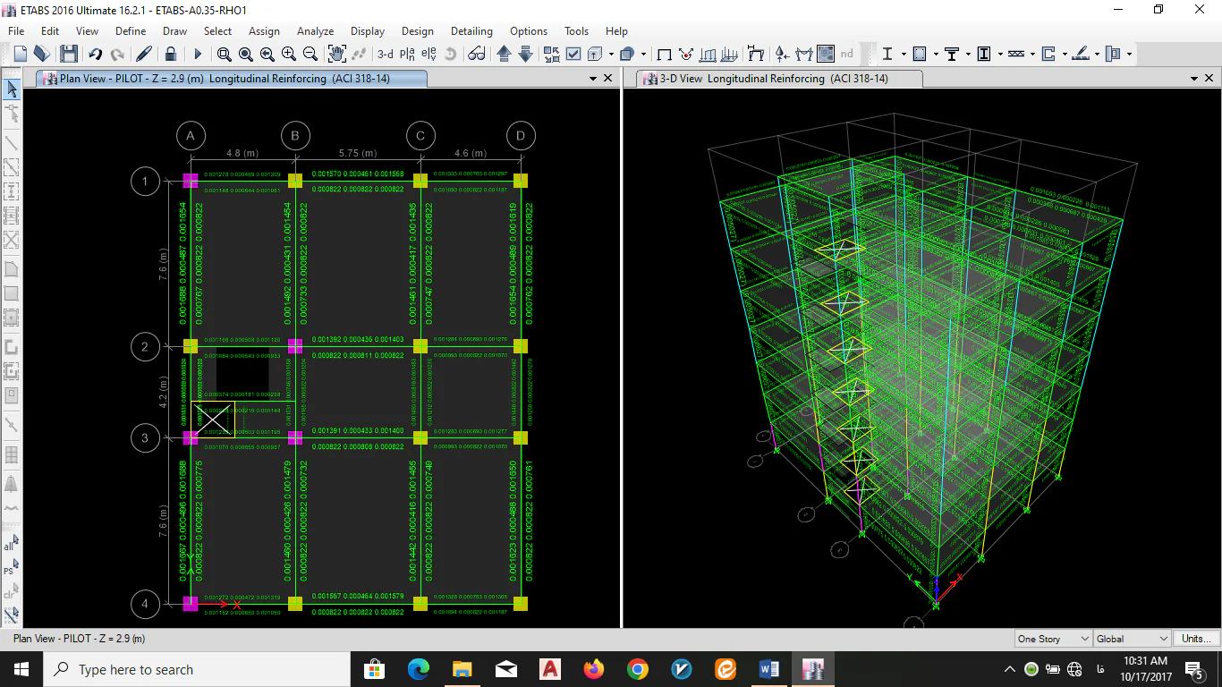Click the Design menu item

pos(418,31)
